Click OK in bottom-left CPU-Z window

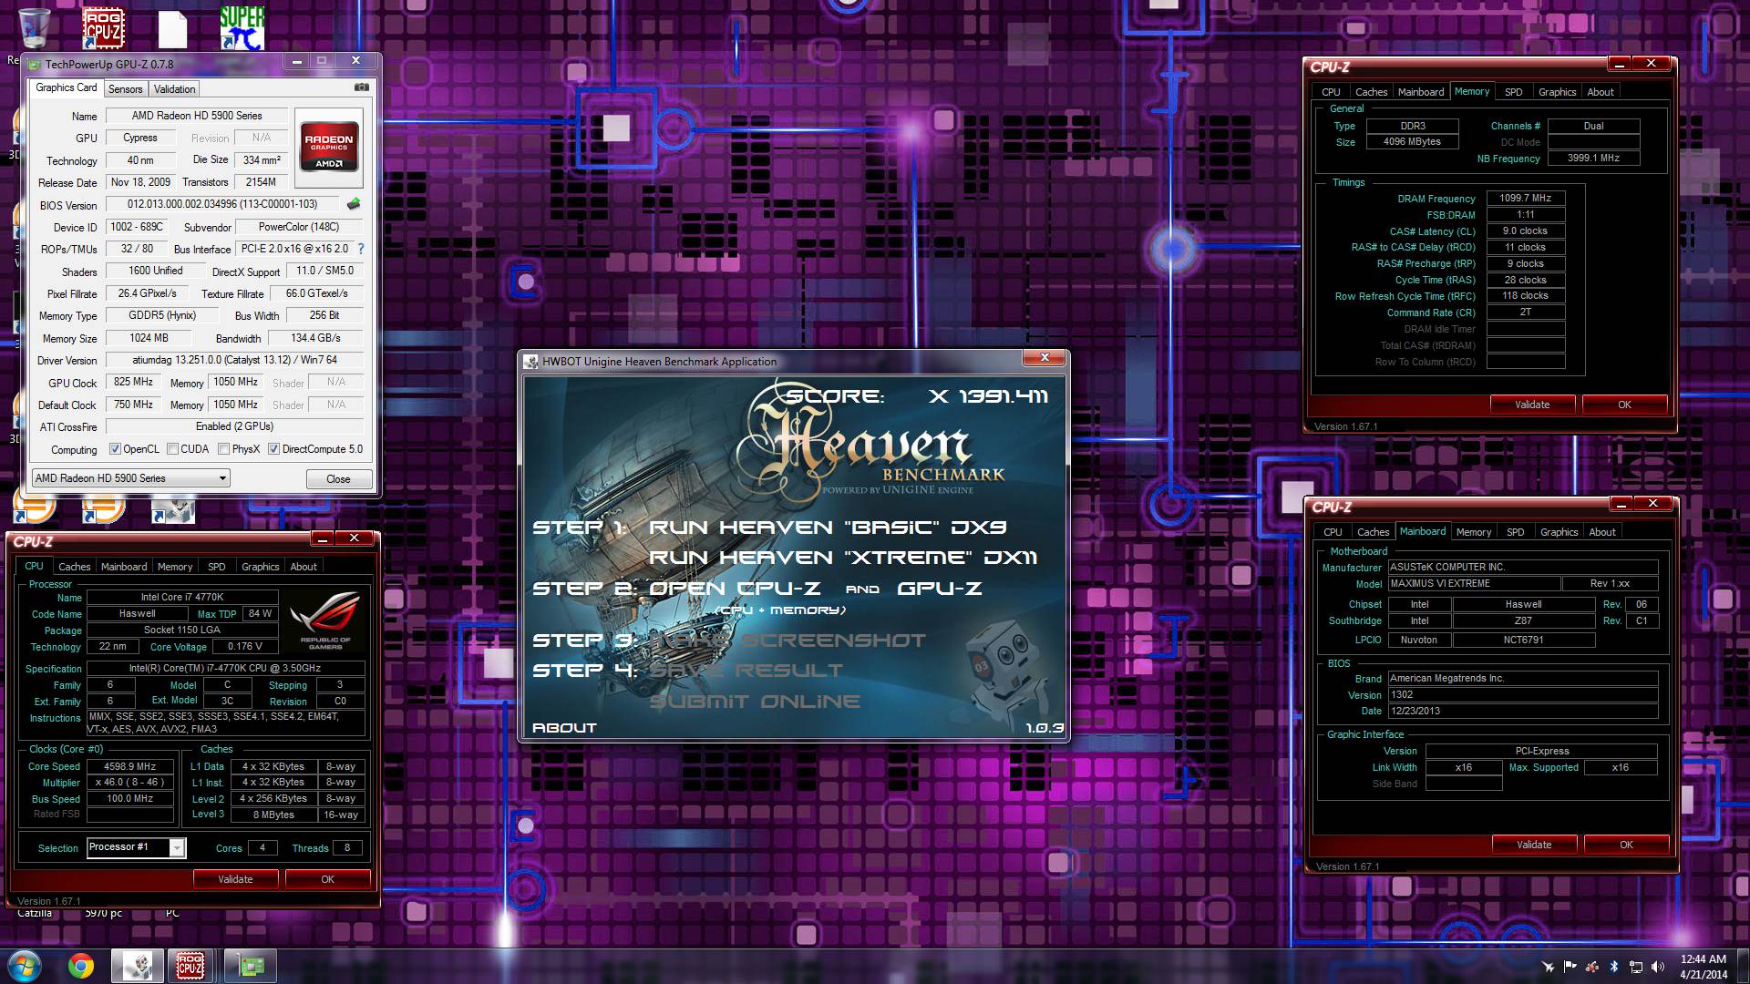click(327, 879)
